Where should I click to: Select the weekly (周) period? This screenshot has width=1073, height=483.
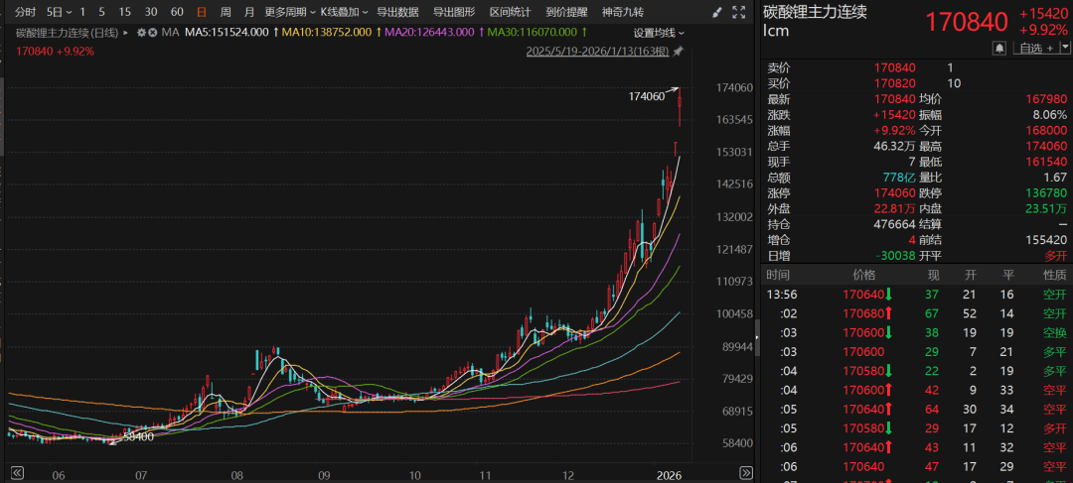click(226, 12)
